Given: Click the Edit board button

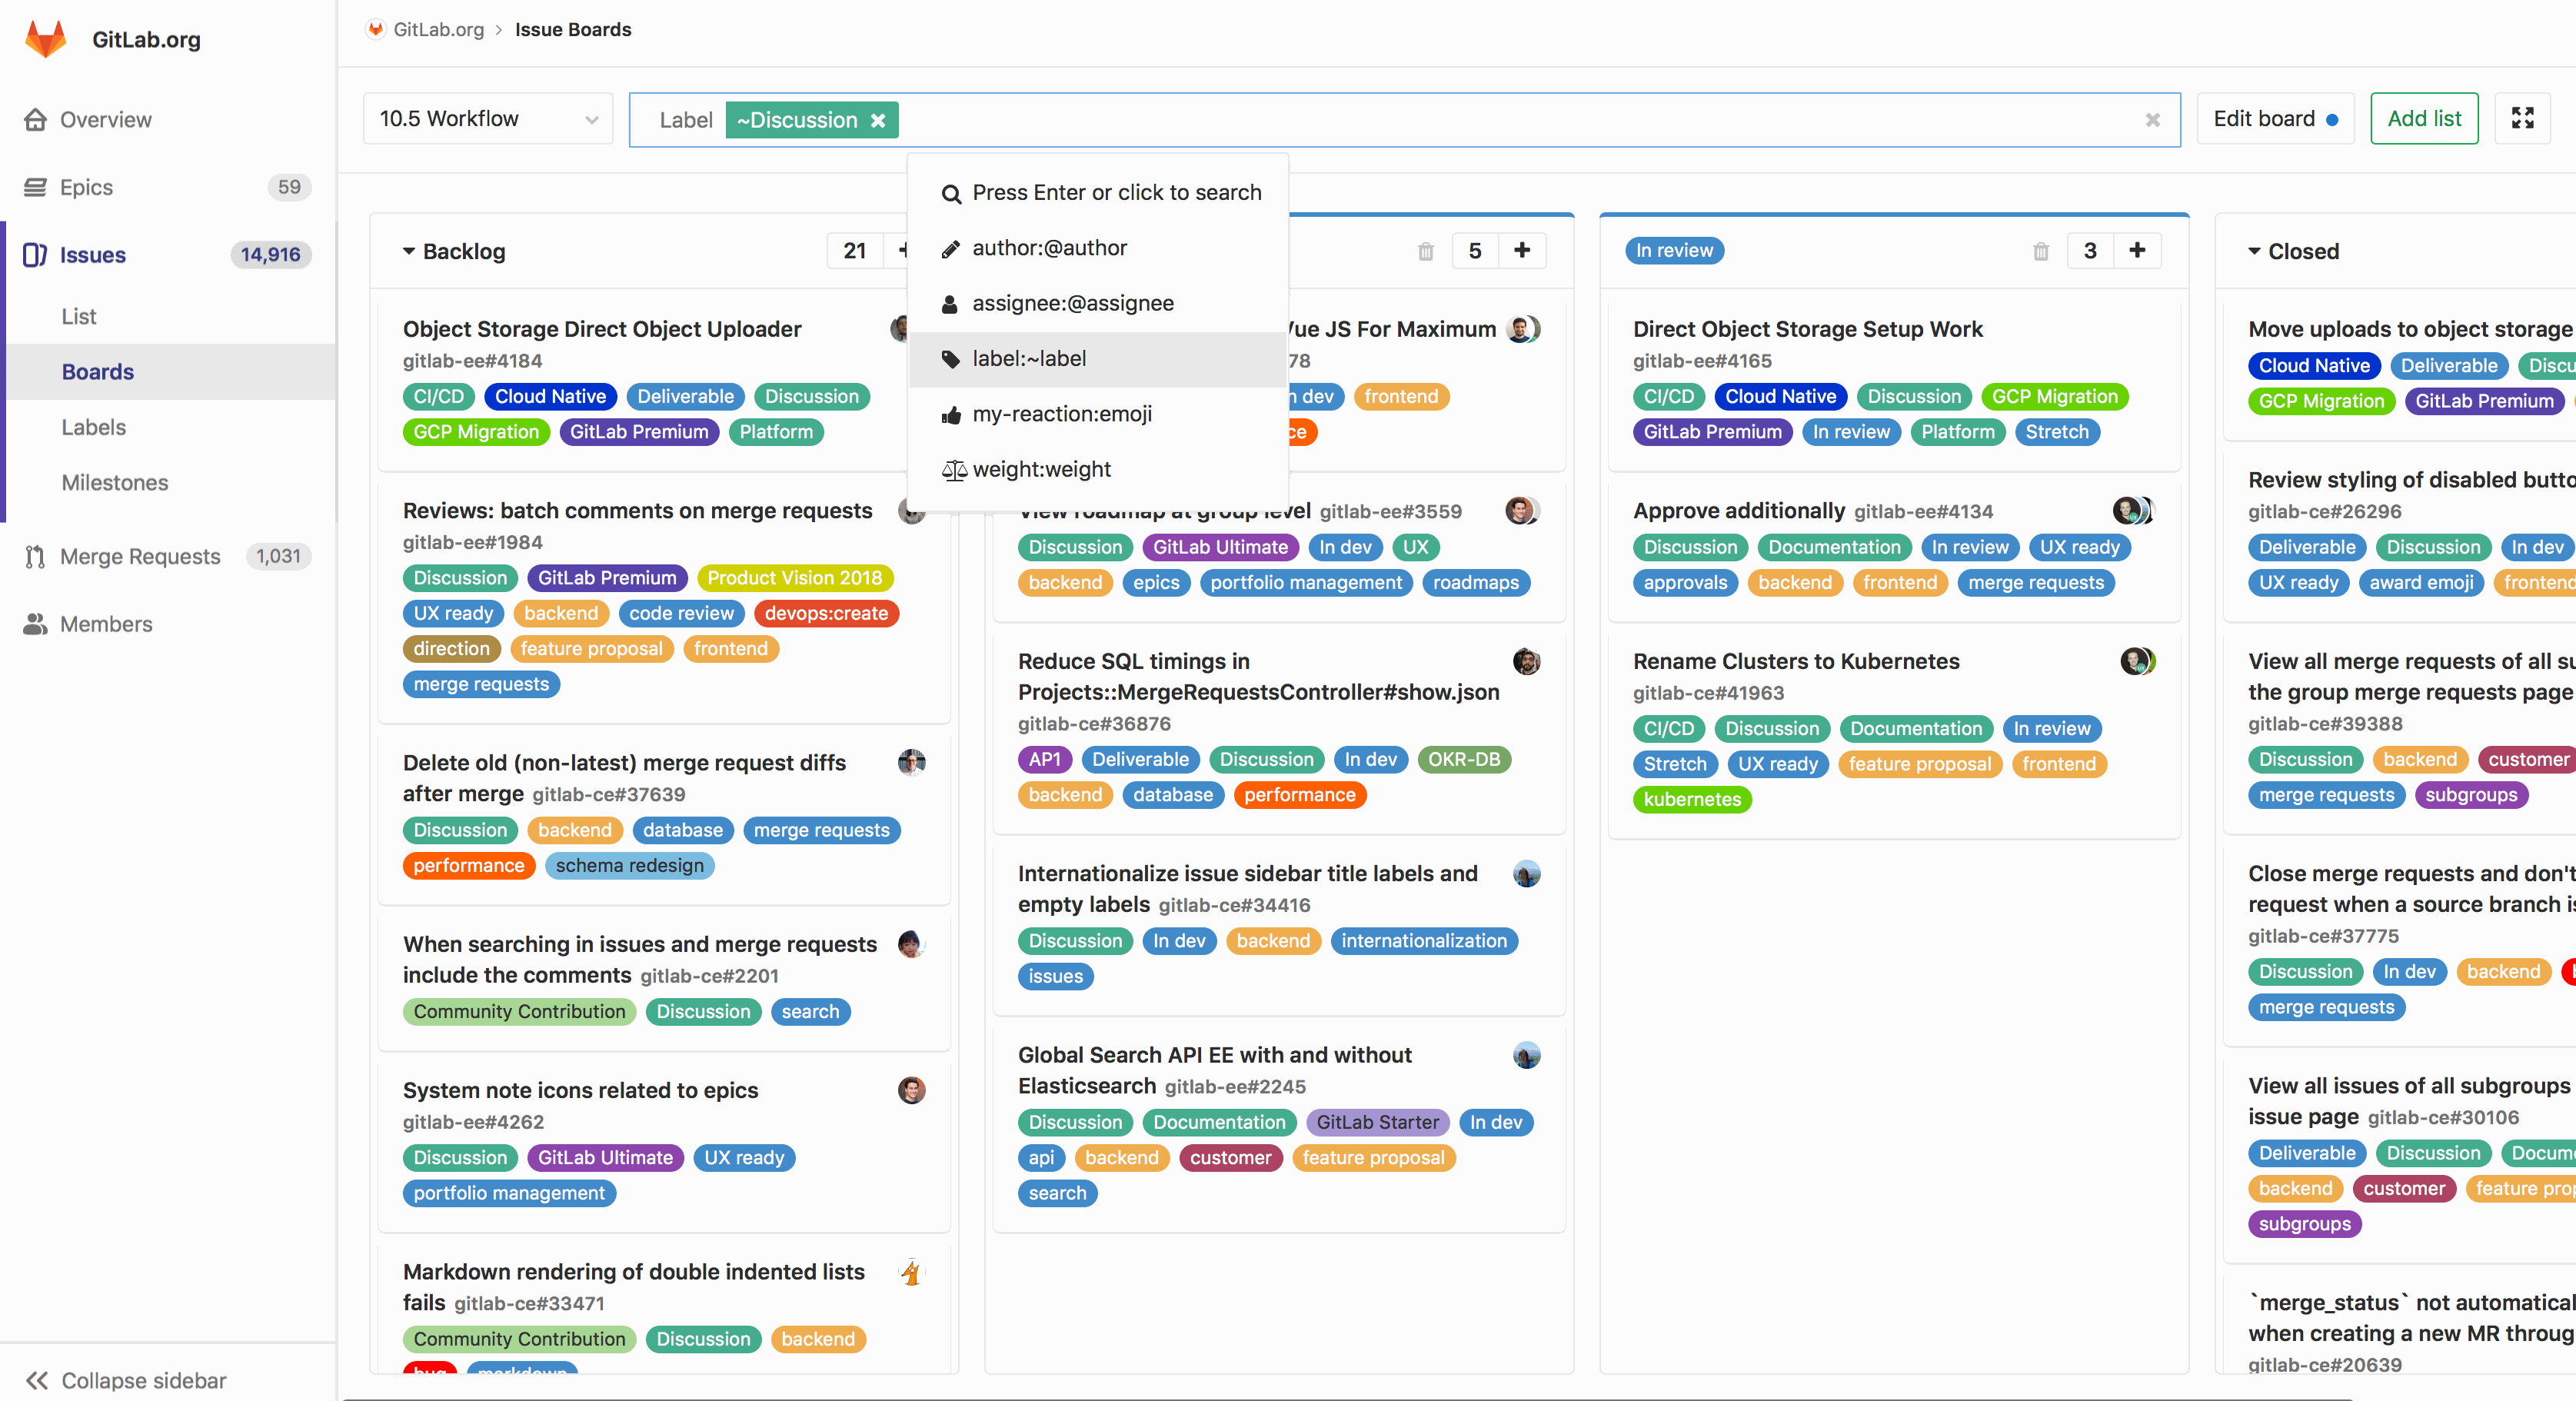Looking at the screenshot, I should (2275, 118).
